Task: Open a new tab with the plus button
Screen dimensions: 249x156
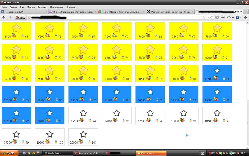Action: [x=246, y=12]
